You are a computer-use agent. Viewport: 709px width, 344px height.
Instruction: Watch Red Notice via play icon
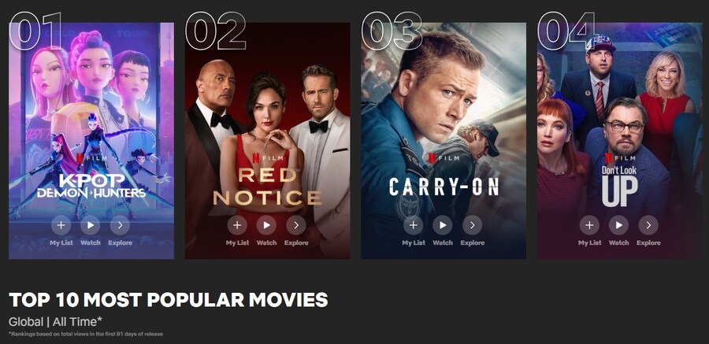coord(266,225)
